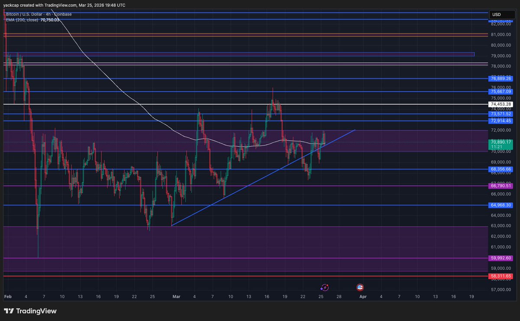Click the Apr label on time axis
The image size is (520, 321).
point(363,297)
